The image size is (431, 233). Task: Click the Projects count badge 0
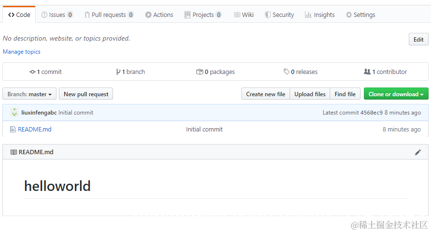pyautogui.click(x=219, y=15)
